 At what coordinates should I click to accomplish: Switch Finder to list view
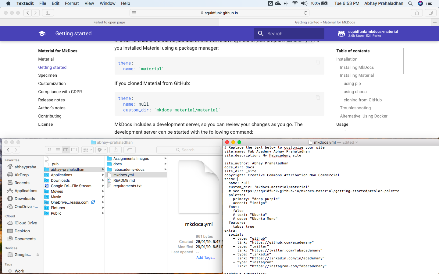[x=58, y=150]
